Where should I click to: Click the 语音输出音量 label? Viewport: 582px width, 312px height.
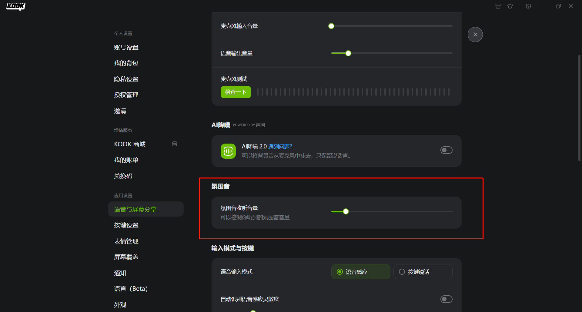pyautogui.click(x=236, y=53)
